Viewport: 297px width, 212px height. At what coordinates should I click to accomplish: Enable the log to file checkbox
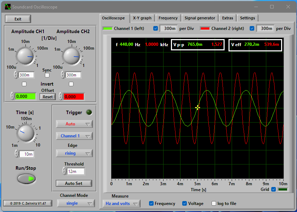pyautogui.click(x=214, y=204)
